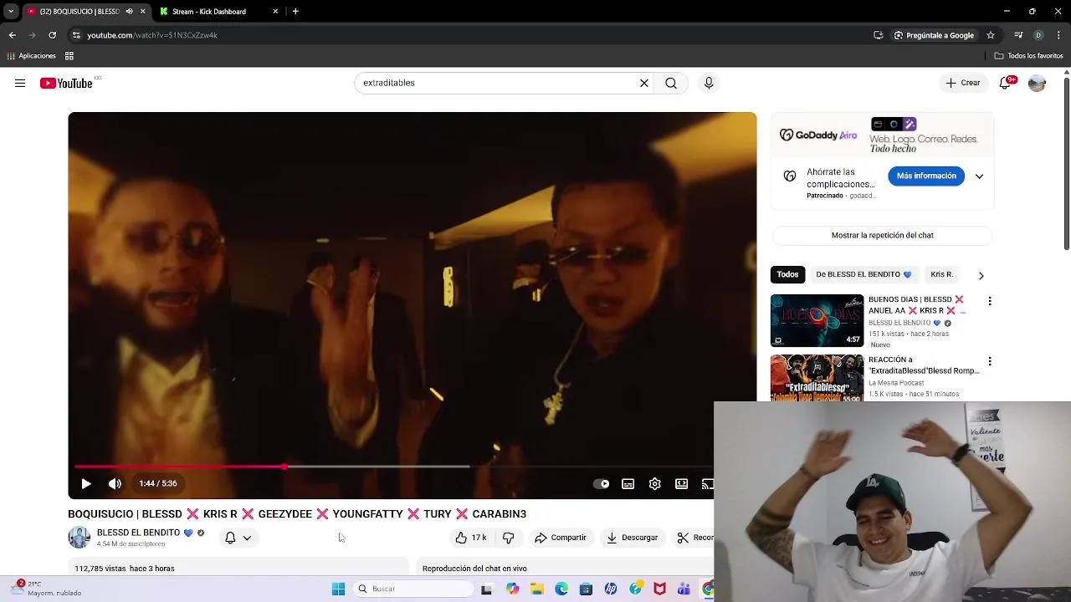This screenshot has width=1071, height=602.
Task: Open the YouTube hamburger guide menu
Action: [x=20, y=83]
